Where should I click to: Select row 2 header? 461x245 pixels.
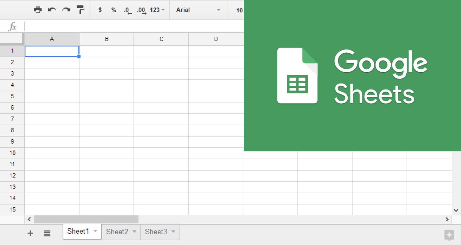(x=12, y=62)
